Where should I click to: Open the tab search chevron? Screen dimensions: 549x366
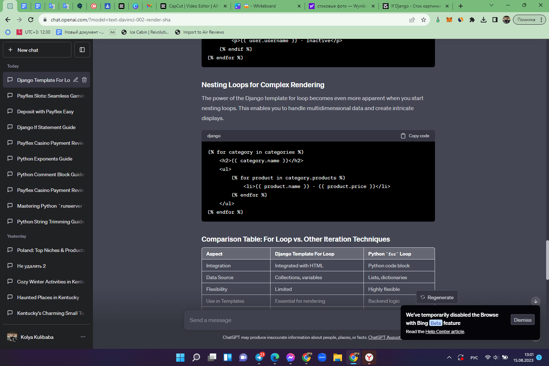pos(491,6)
